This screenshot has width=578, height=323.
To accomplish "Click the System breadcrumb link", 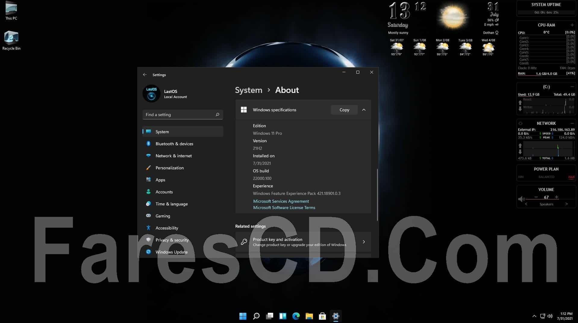I will tap(248, 90).
